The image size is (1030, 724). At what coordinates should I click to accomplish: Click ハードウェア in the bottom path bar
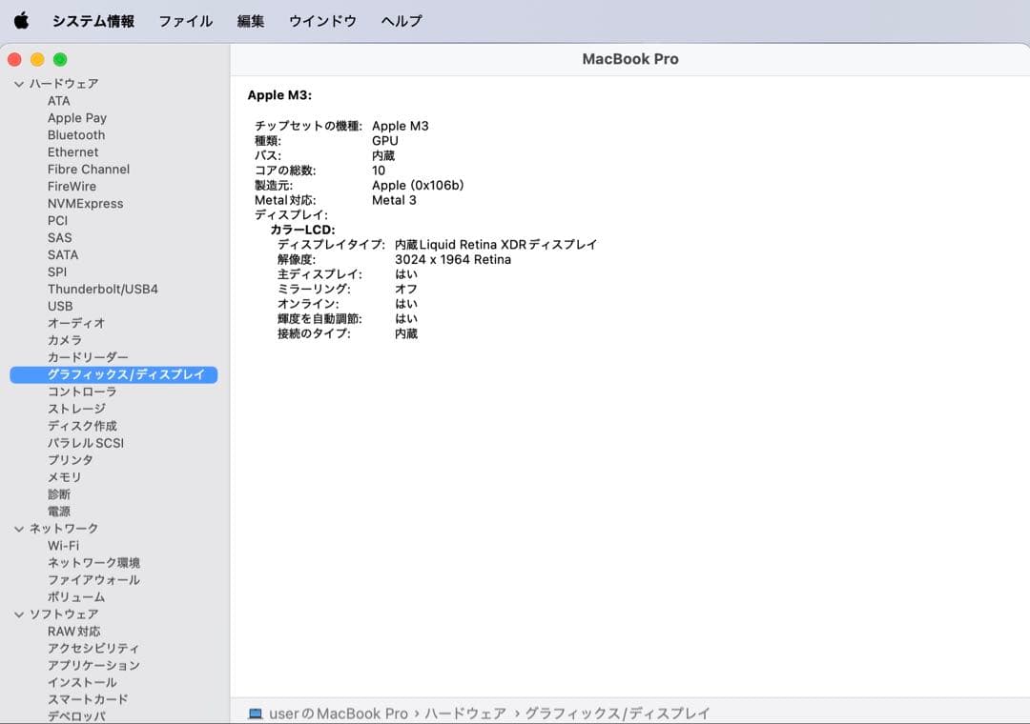464,714
